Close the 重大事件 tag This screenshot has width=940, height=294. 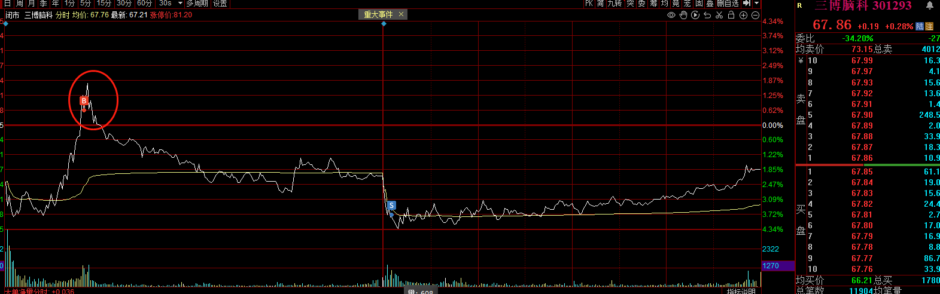click(401, 14)
